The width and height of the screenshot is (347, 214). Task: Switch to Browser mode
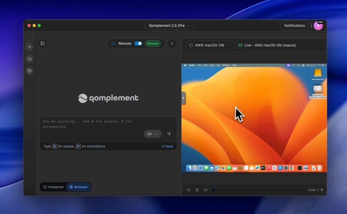pos(79,187)
